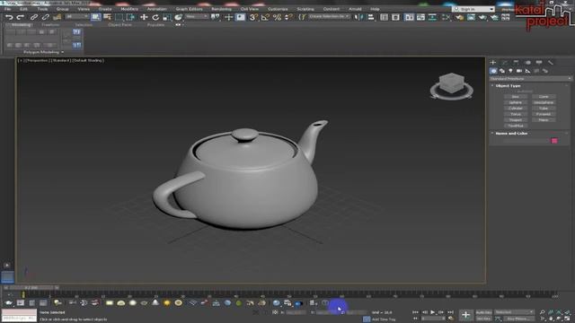Click the Set Key button
The image size is (575, 323).
coord(483,319)
